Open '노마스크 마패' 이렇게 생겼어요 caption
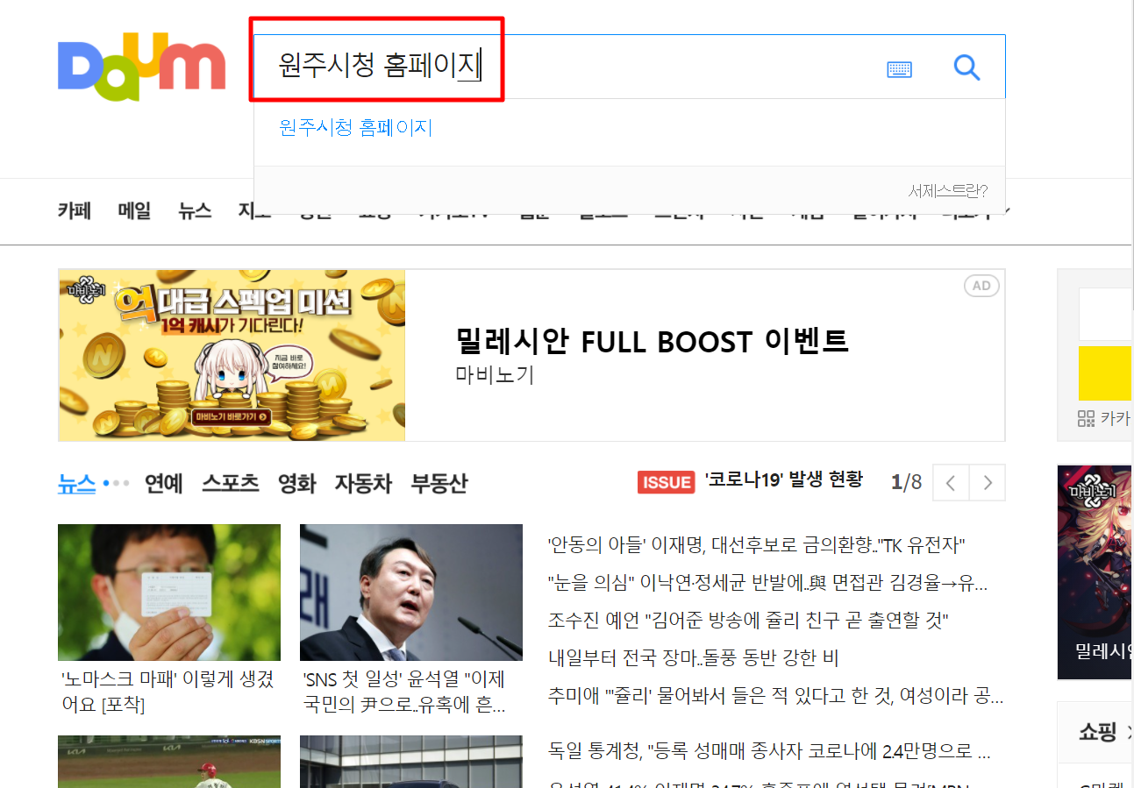1134x788 pixels. 167,692
